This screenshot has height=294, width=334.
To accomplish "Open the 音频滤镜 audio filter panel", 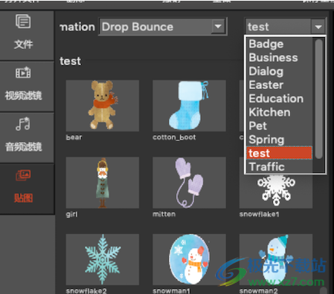I will [27, 137].
